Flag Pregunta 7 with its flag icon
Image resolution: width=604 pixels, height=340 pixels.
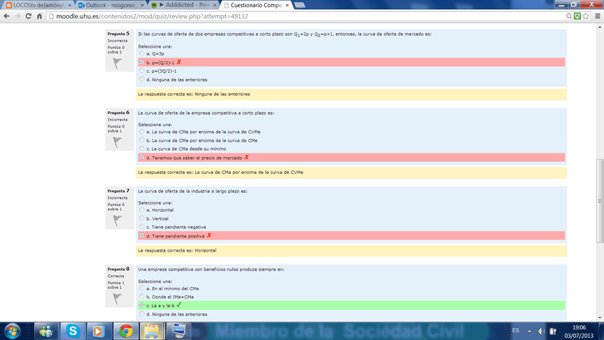(x=118, y=220)
